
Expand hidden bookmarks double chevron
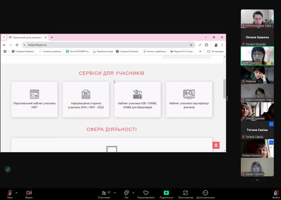point(200,51)
